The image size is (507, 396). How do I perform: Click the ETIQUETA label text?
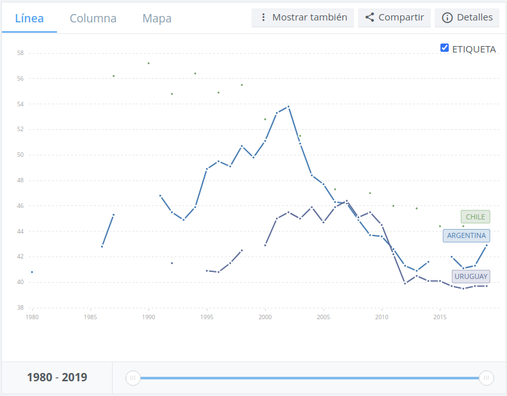[474, 49]
